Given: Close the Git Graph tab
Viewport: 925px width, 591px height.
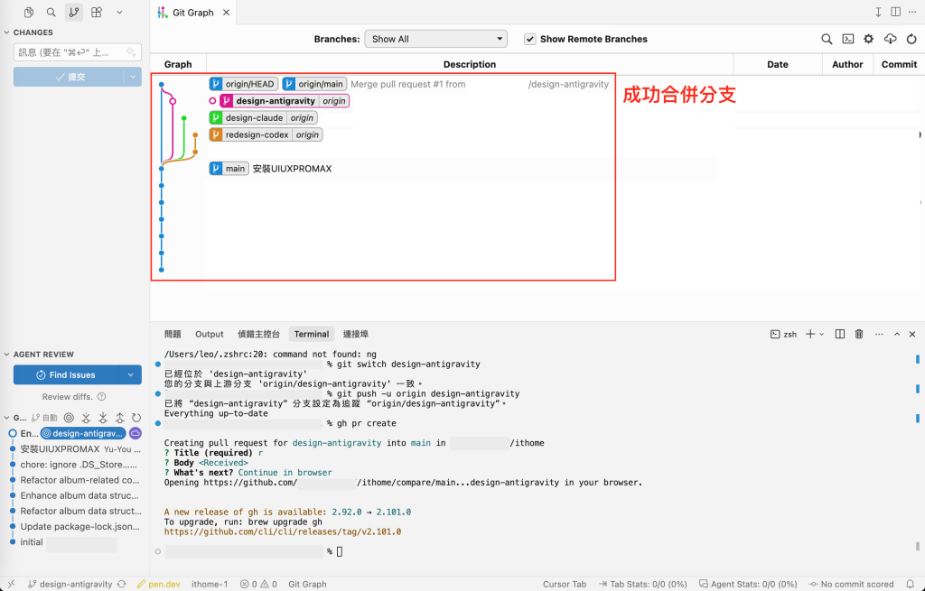Looking at the screenshot, I should point(226,13).
